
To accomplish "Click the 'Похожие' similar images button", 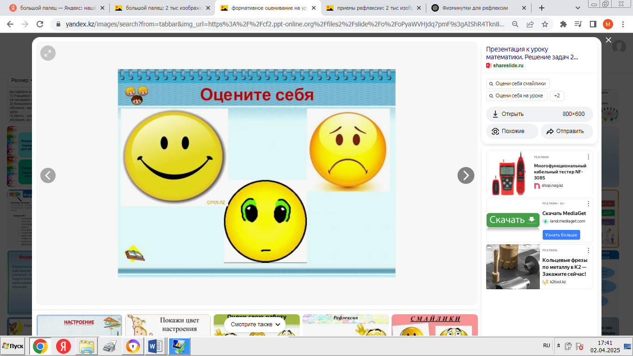I will (512, 131).
